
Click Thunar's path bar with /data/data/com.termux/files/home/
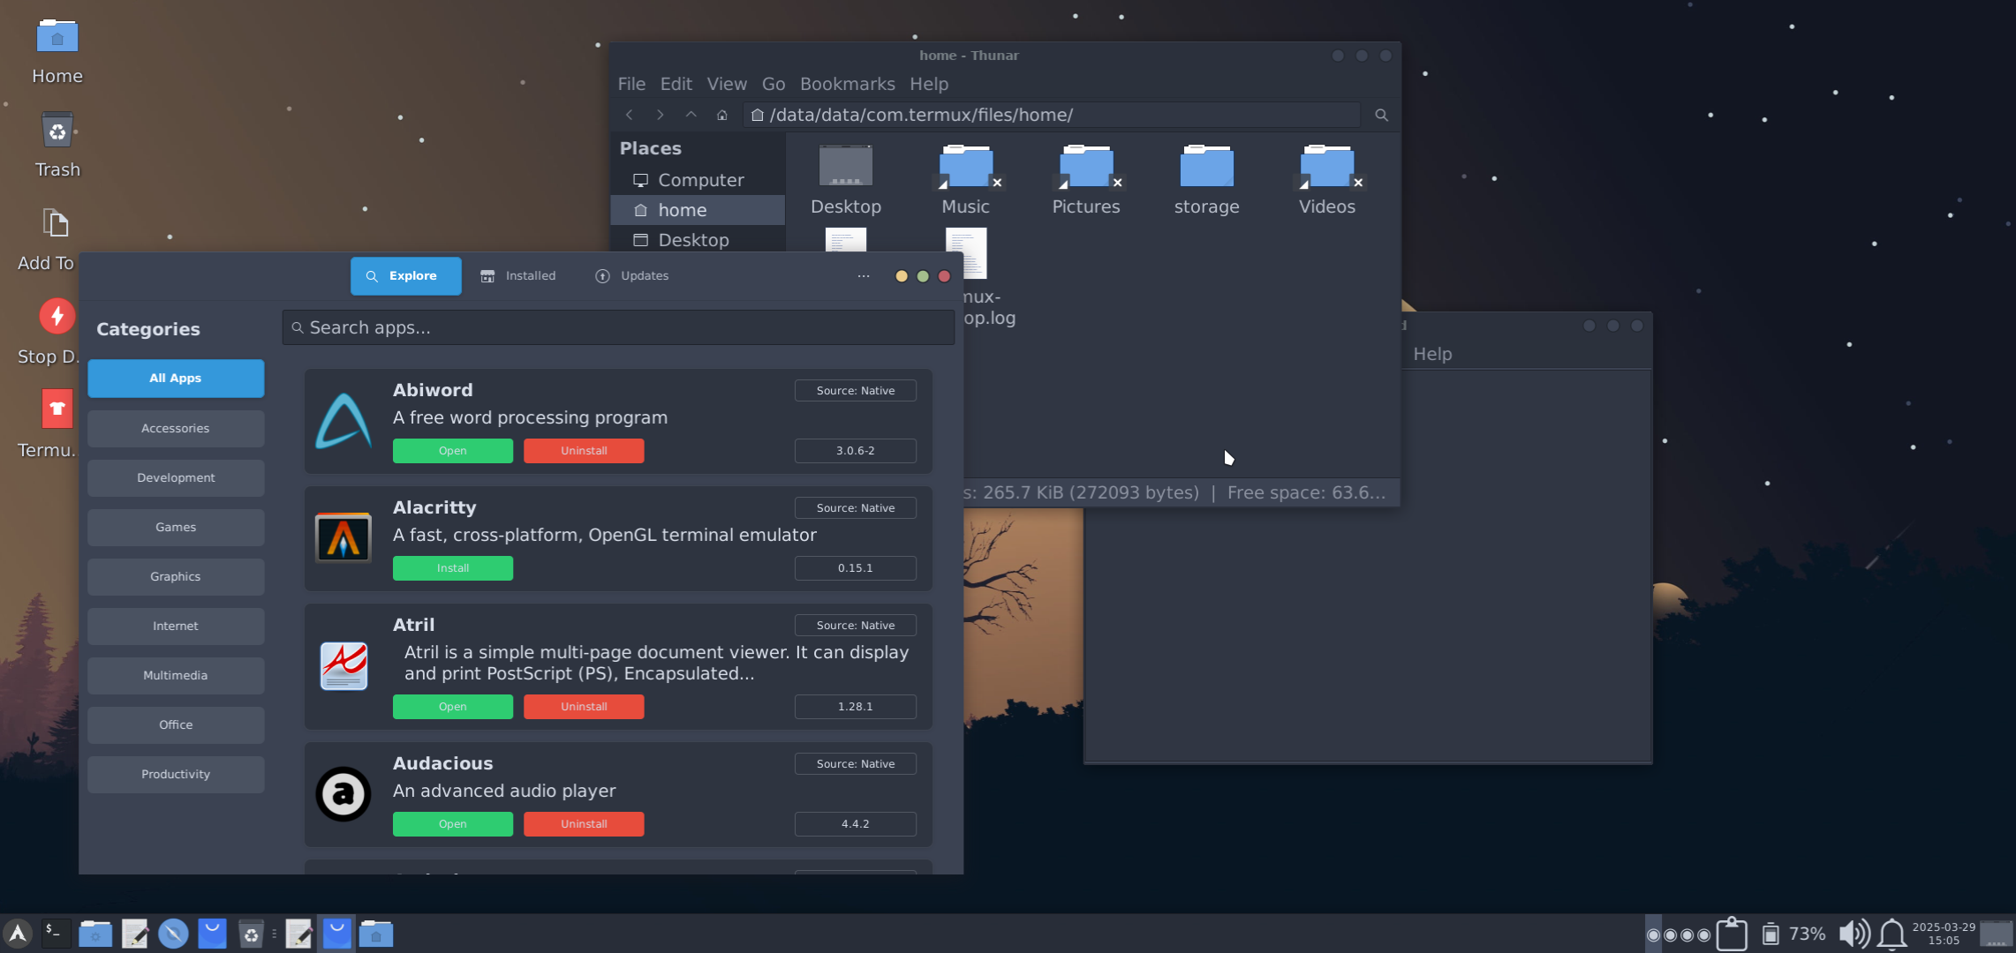[x=1052, y=115]
